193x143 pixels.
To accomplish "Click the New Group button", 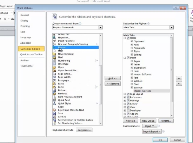I will pos(148,121).
